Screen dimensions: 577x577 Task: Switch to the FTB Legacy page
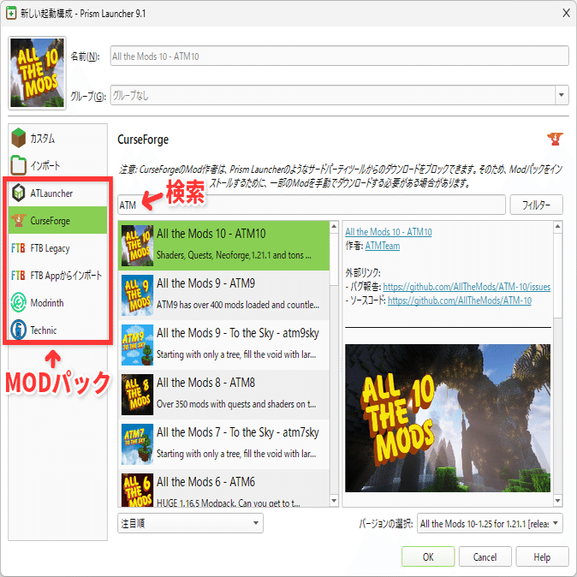coord(57,248)
